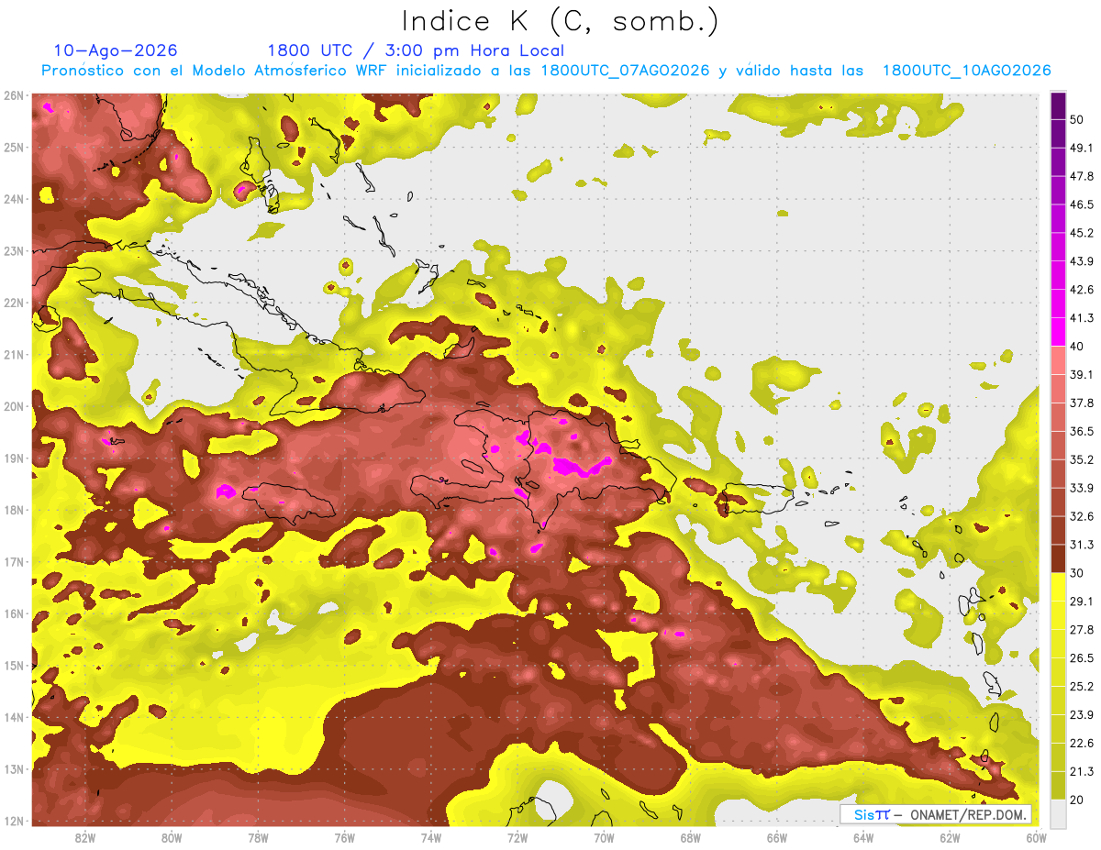
Task: Click the longitude label "80W"
Action: pyautogui.click(x=172, y=838)
